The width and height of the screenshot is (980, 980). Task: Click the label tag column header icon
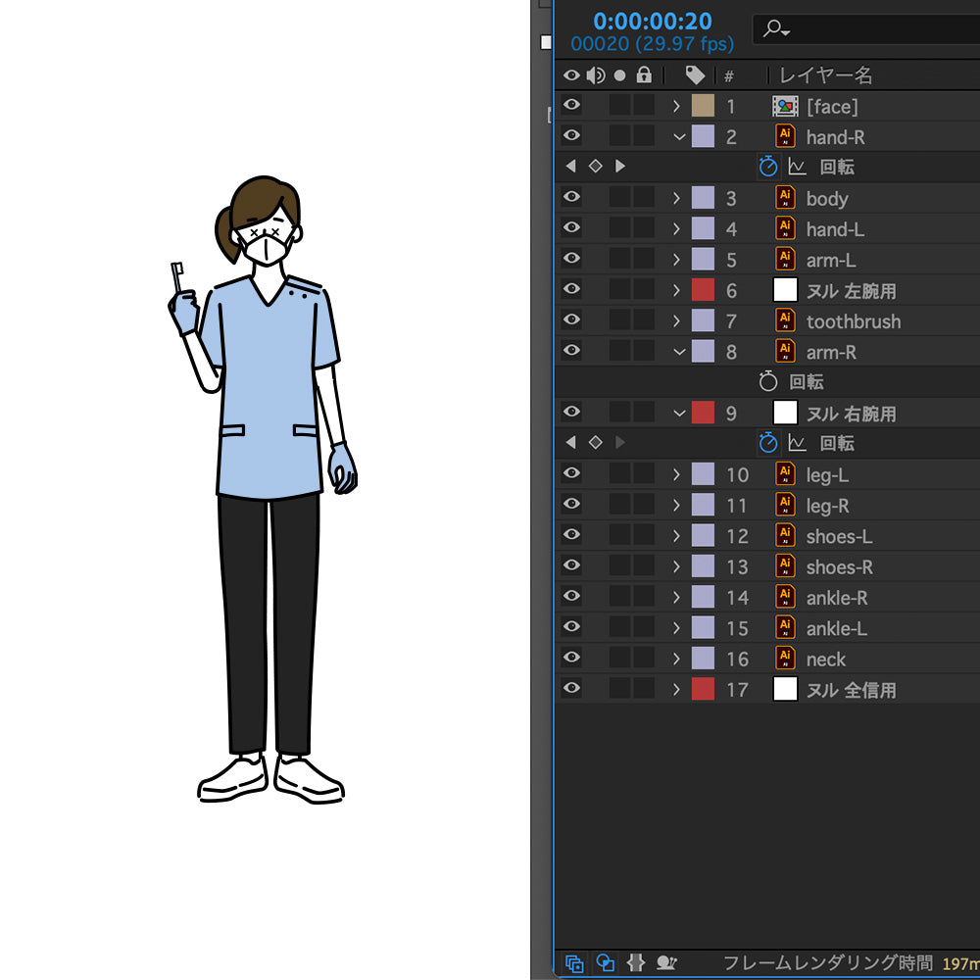pyautogui.click(x=695, y=75)
